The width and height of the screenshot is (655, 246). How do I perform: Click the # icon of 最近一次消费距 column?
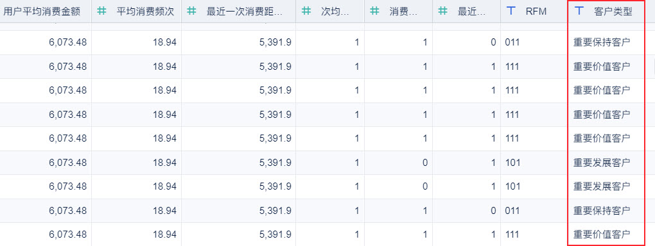coord(191,12)
